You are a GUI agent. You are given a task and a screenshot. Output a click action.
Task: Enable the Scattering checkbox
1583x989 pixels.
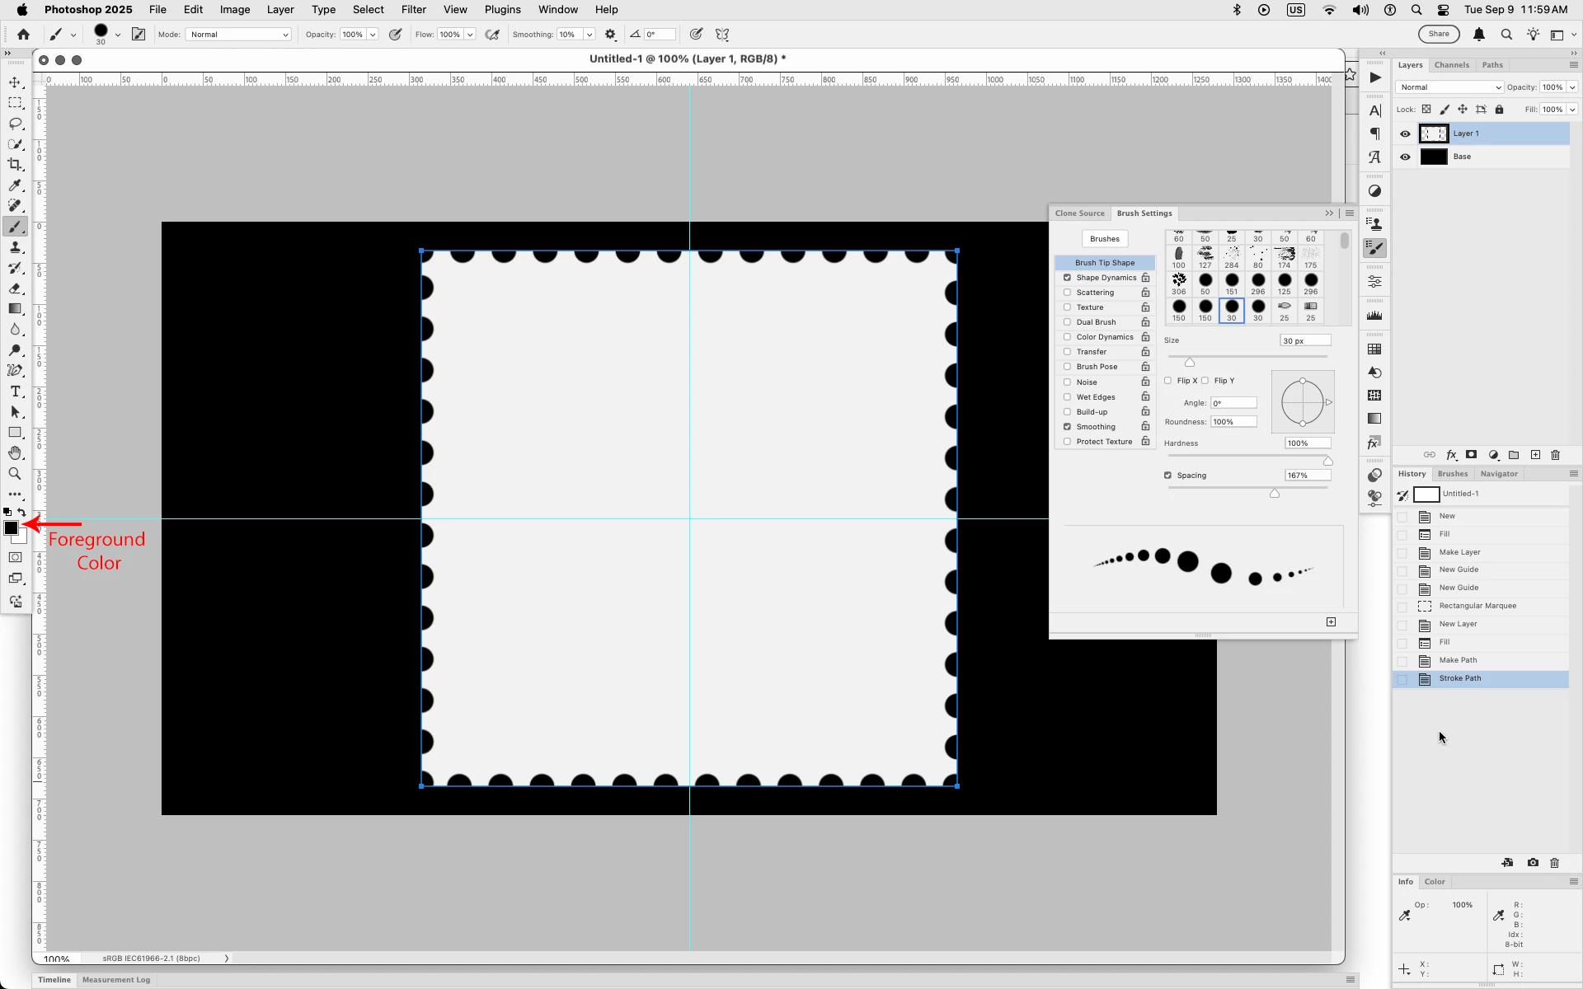(x=1067, y=293)
